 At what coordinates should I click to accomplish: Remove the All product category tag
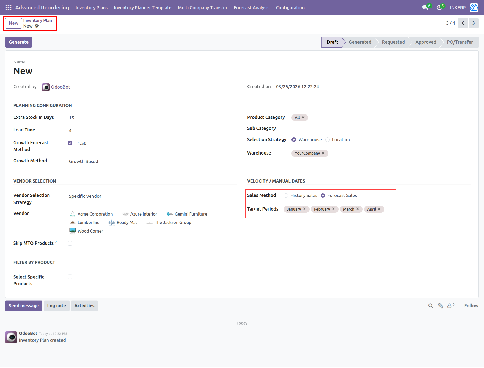[x=303, y=117]
